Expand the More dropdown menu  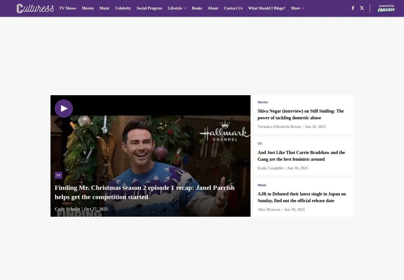pos(298,8)
